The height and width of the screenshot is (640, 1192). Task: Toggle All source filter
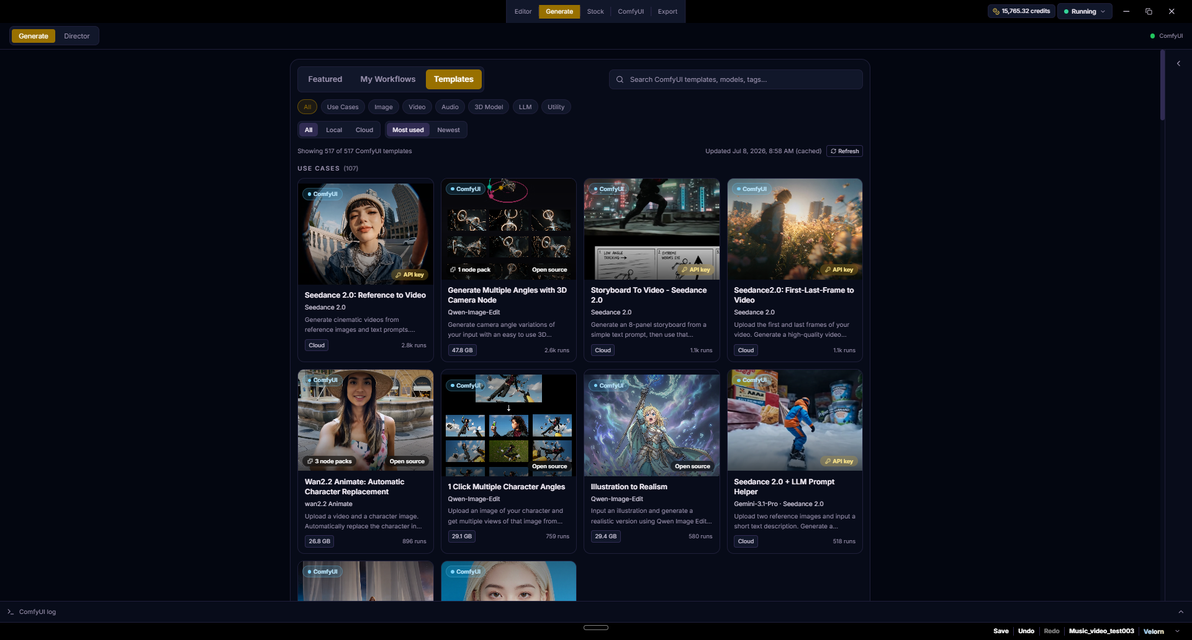(x=309, y=130)
